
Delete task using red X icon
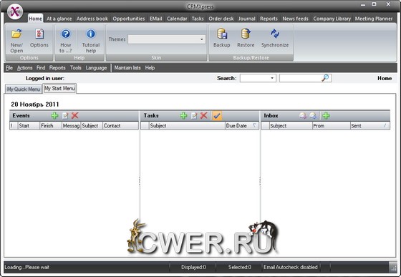[204, 116]
